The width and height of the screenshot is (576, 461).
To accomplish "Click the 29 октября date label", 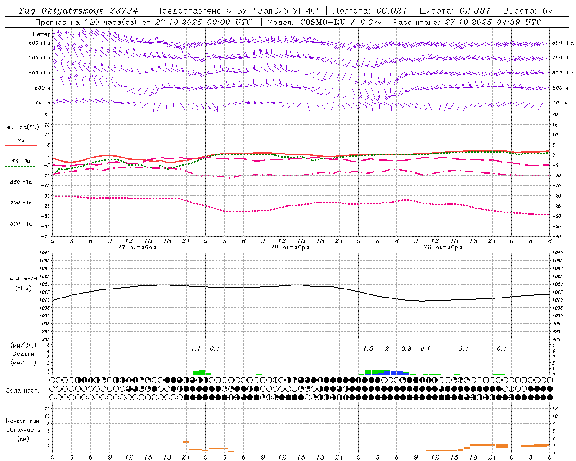I will click(443, 248).
